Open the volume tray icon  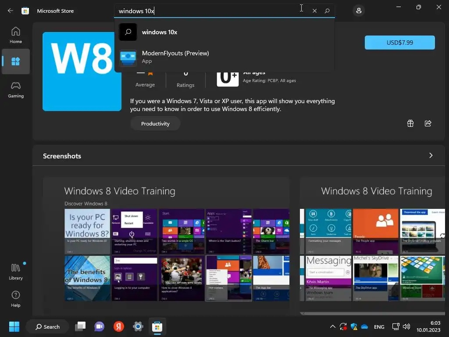click(x=406, y=326)
